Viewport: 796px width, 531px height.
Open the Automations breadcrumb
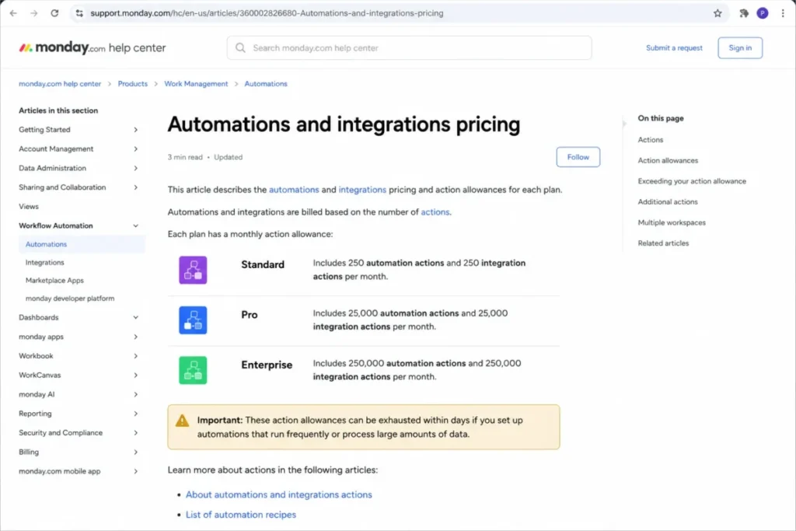(x=266, y=84)
